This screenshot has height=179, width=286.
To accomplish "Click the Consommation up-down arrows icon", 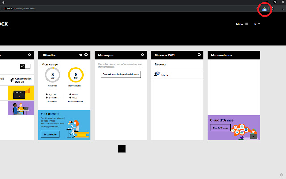I will [12, 80].
